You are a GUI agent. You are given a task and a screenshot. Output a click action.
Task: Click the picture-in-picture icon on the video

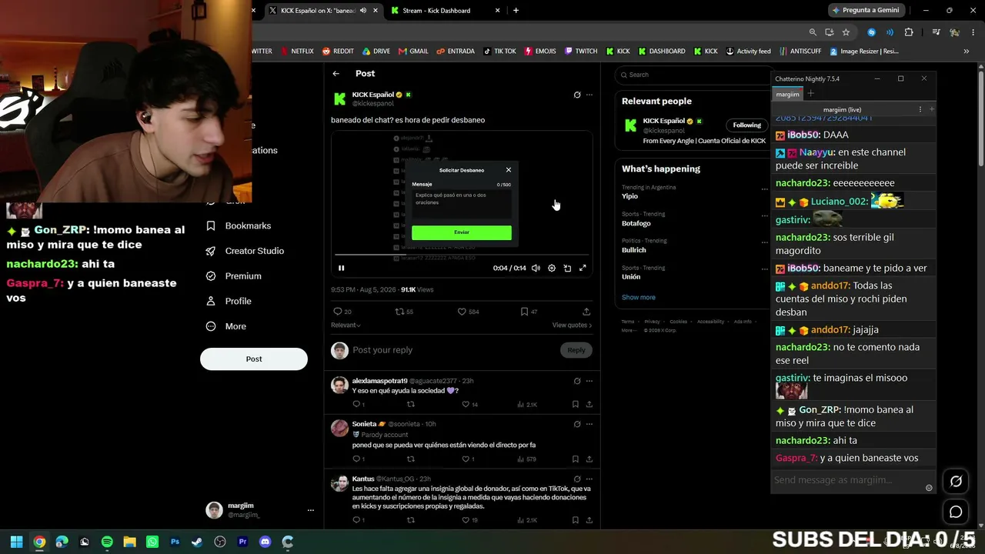click(x=567, y=268)
